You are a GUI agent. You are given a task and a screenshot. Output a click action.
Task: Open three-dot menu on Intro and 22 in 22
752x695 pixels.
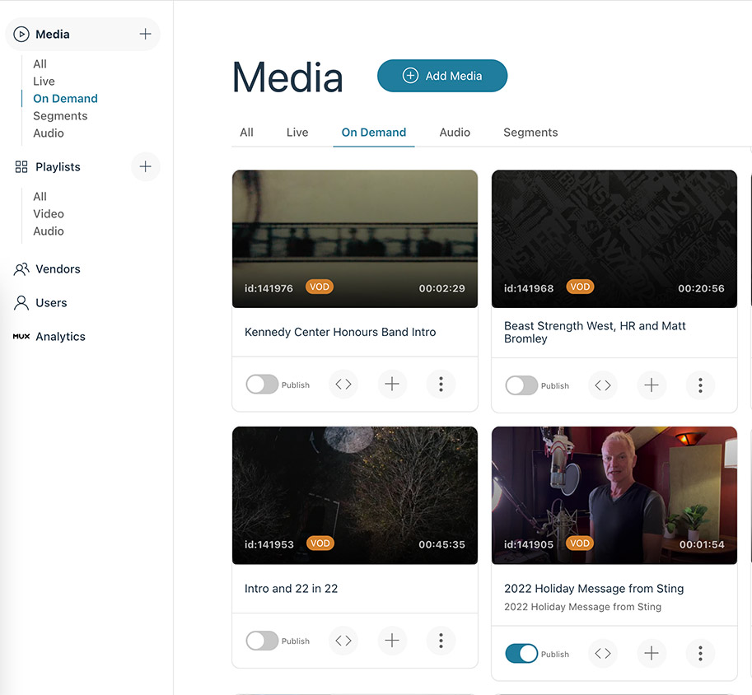click(441, 641)
